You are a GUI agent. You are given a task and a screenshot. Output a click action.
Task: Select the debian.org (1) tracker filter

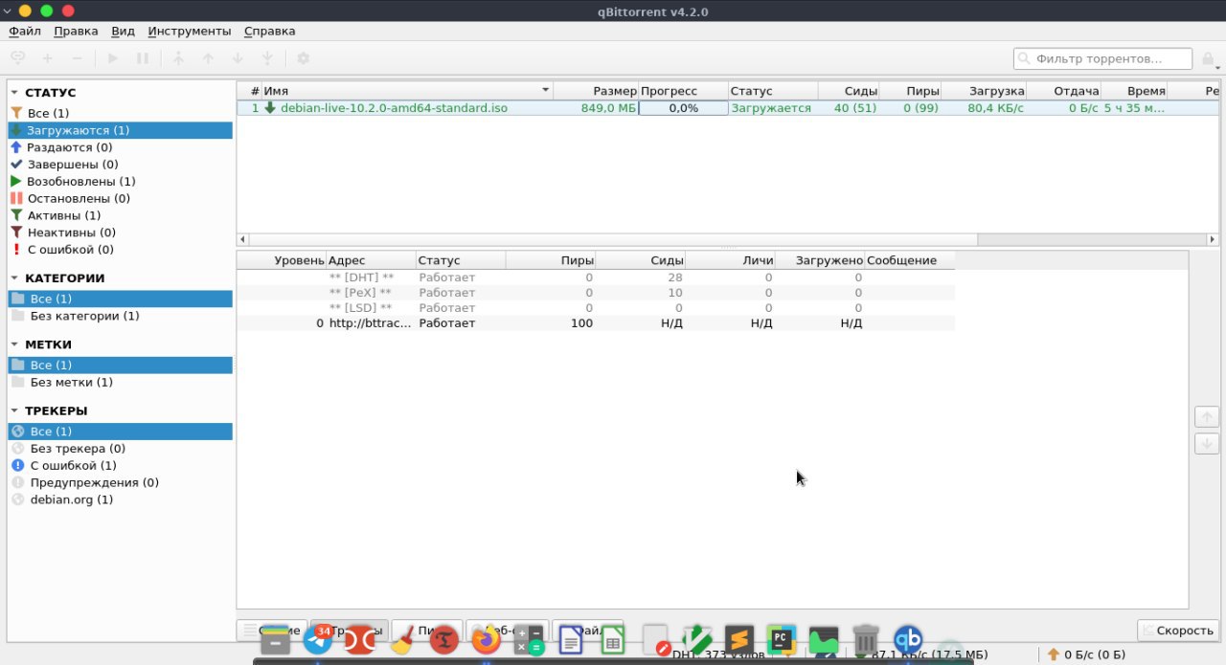tap(120, 499)
